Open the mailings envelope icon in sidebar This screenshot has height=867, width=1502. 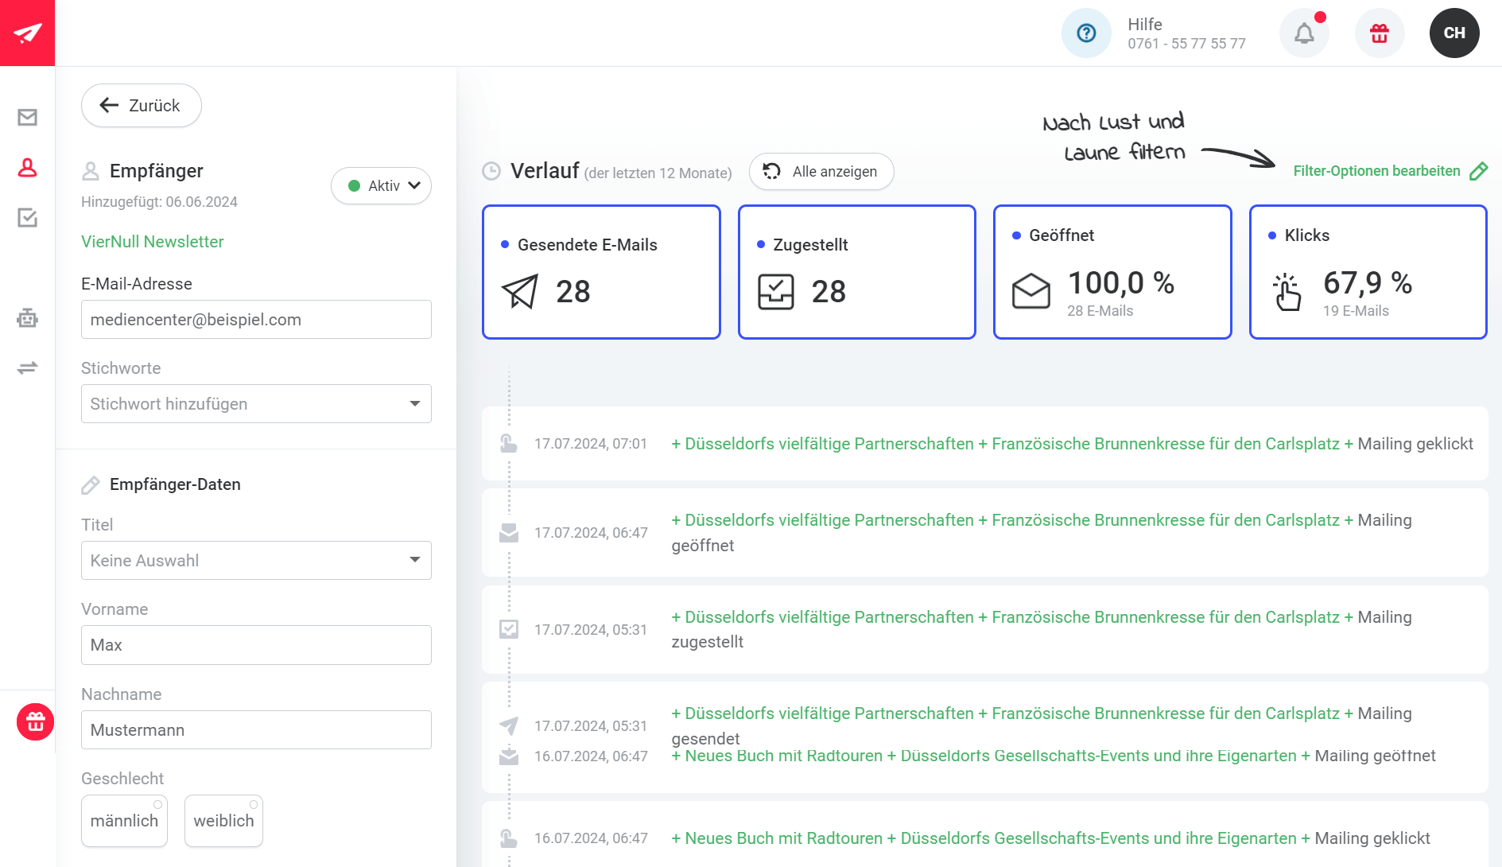27,118
